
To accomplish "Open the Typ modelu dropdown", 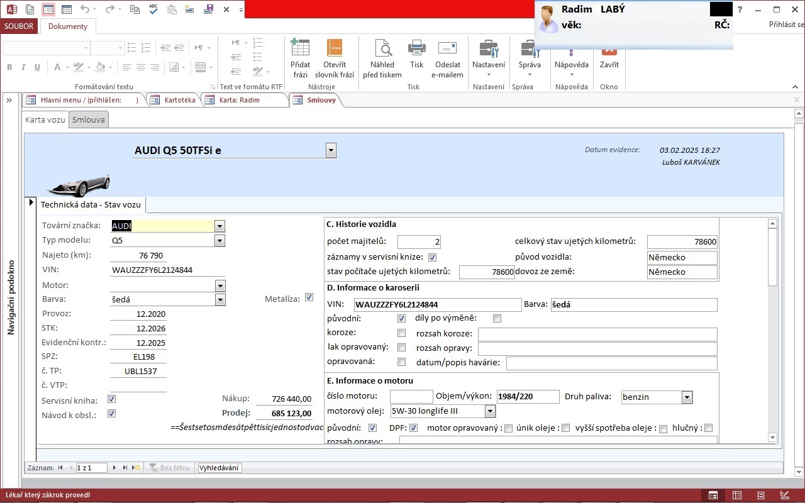I will point(219,240).
